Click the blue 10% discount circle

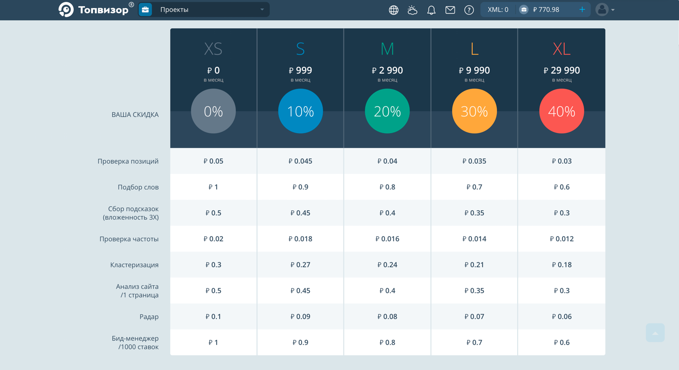301,111
